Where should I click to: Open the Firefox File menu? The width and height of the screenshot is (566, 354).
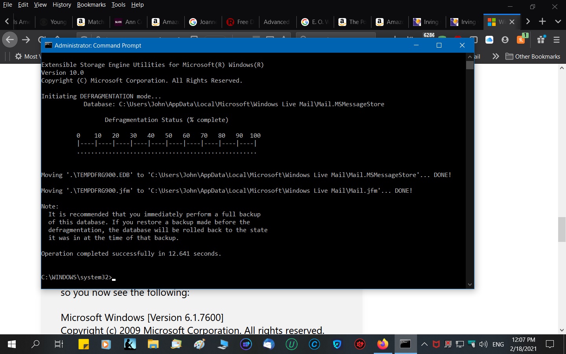pos(7,5)
